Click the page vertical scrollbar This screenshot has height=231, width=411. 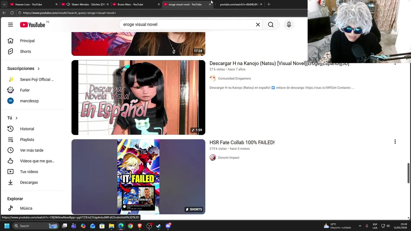point(409,173)
